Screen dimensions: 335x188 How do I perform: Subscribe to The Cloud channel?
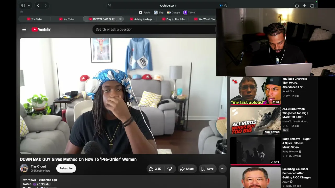(66, 168)
